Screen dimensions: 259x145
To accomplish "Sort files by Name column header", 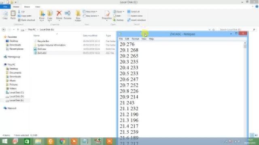I will pos(36,35).
